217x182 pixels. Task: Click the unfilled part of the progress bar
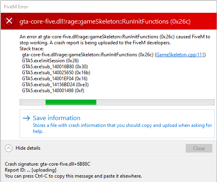pyautogui.click(x=155, y=103)
